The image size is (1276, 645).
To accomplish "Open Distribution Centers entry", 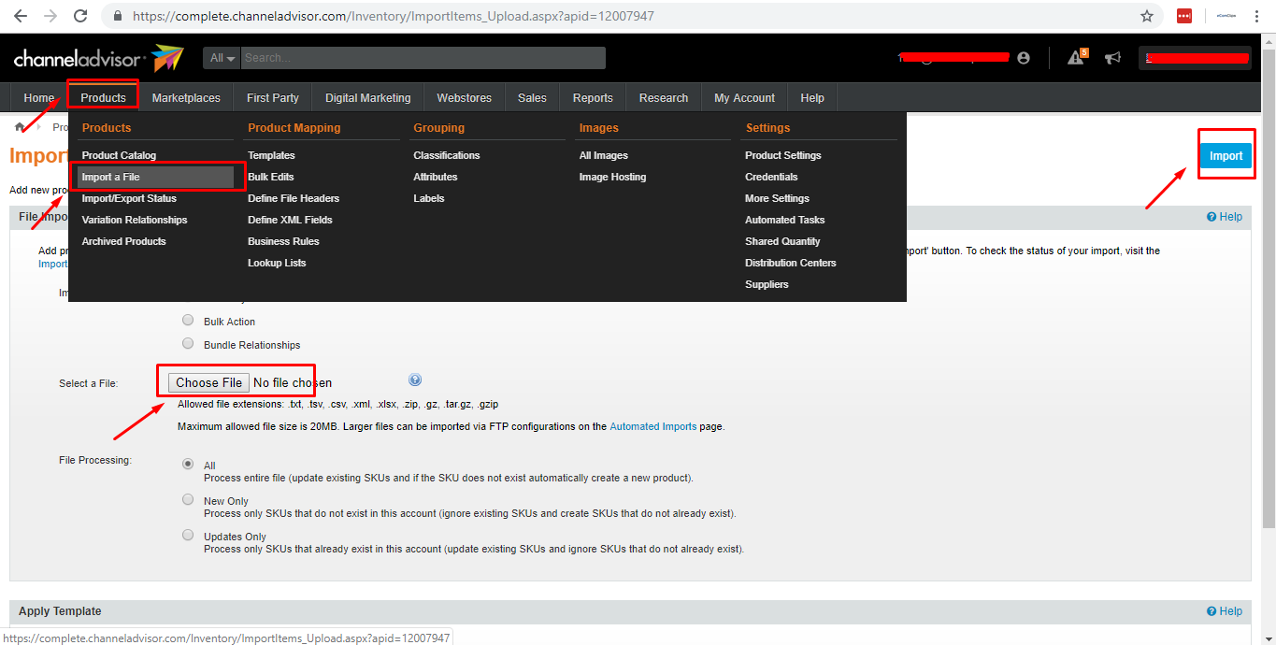I will [x=791, y=263].
